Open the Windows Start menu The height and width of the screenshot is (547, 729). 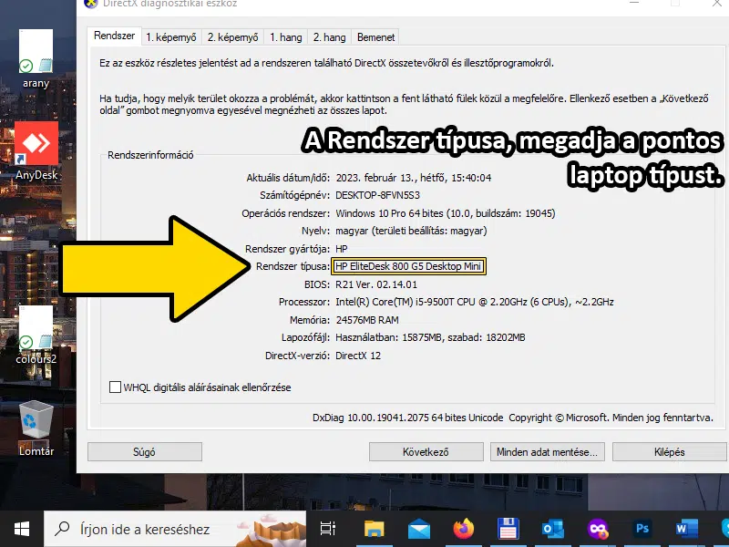pyautogui.click(x=21, y=529)
